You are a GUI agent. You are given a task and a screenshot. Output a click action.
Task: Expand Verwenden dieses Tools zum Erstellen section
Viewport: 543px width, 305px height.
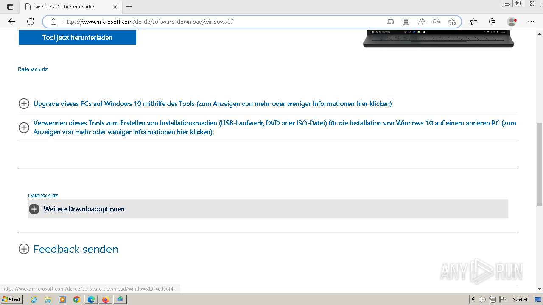pyautogui.click(x=275, y=128)
